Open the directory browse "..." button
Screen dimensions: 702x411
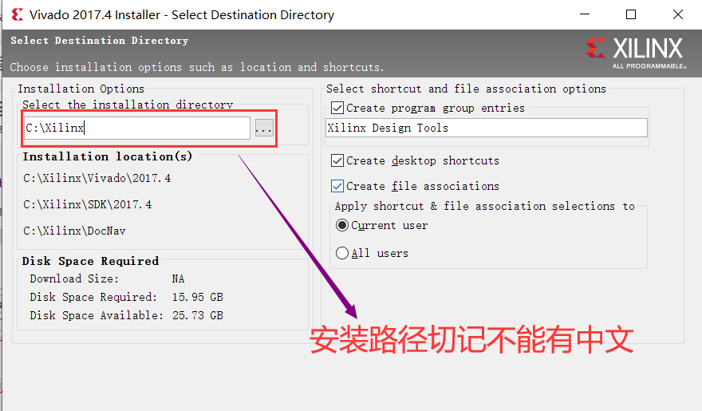tap(264, 128)
